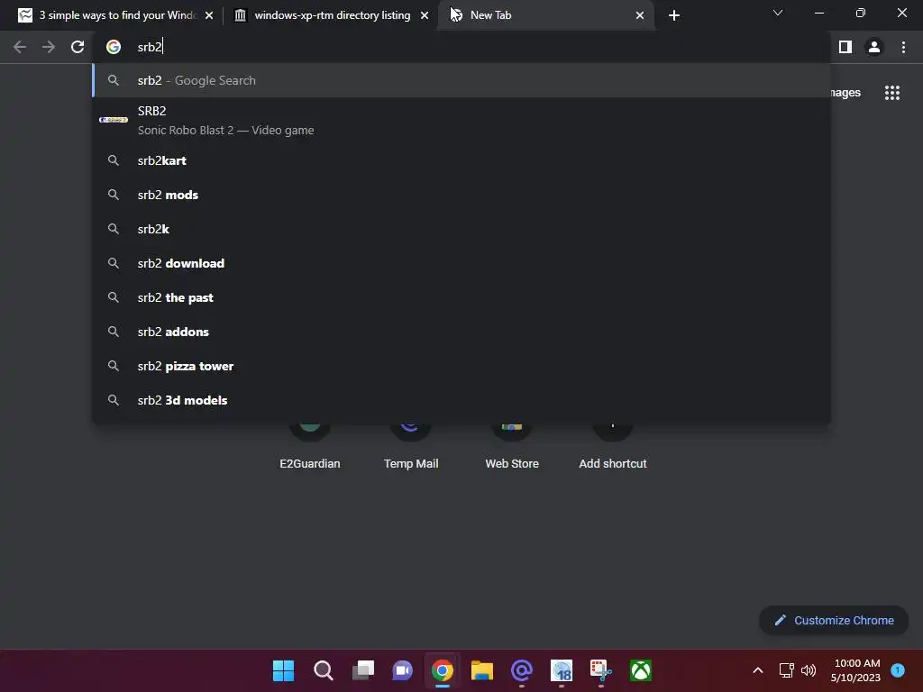The height and width of the screenshot is (692, 923).
Task: Select 'srb2 - Google Search' suggestion
Action: [x=461, y=80]
